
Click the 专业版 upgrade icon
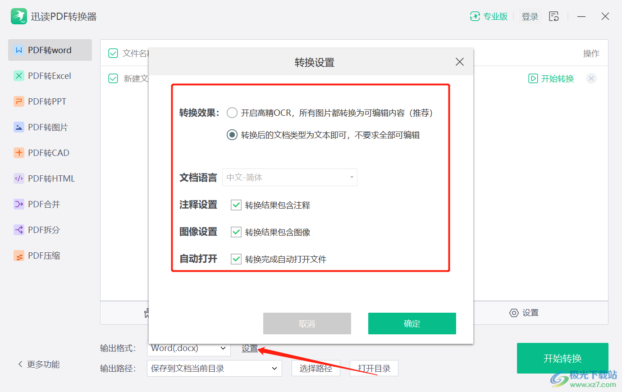[x=475, y=16]
